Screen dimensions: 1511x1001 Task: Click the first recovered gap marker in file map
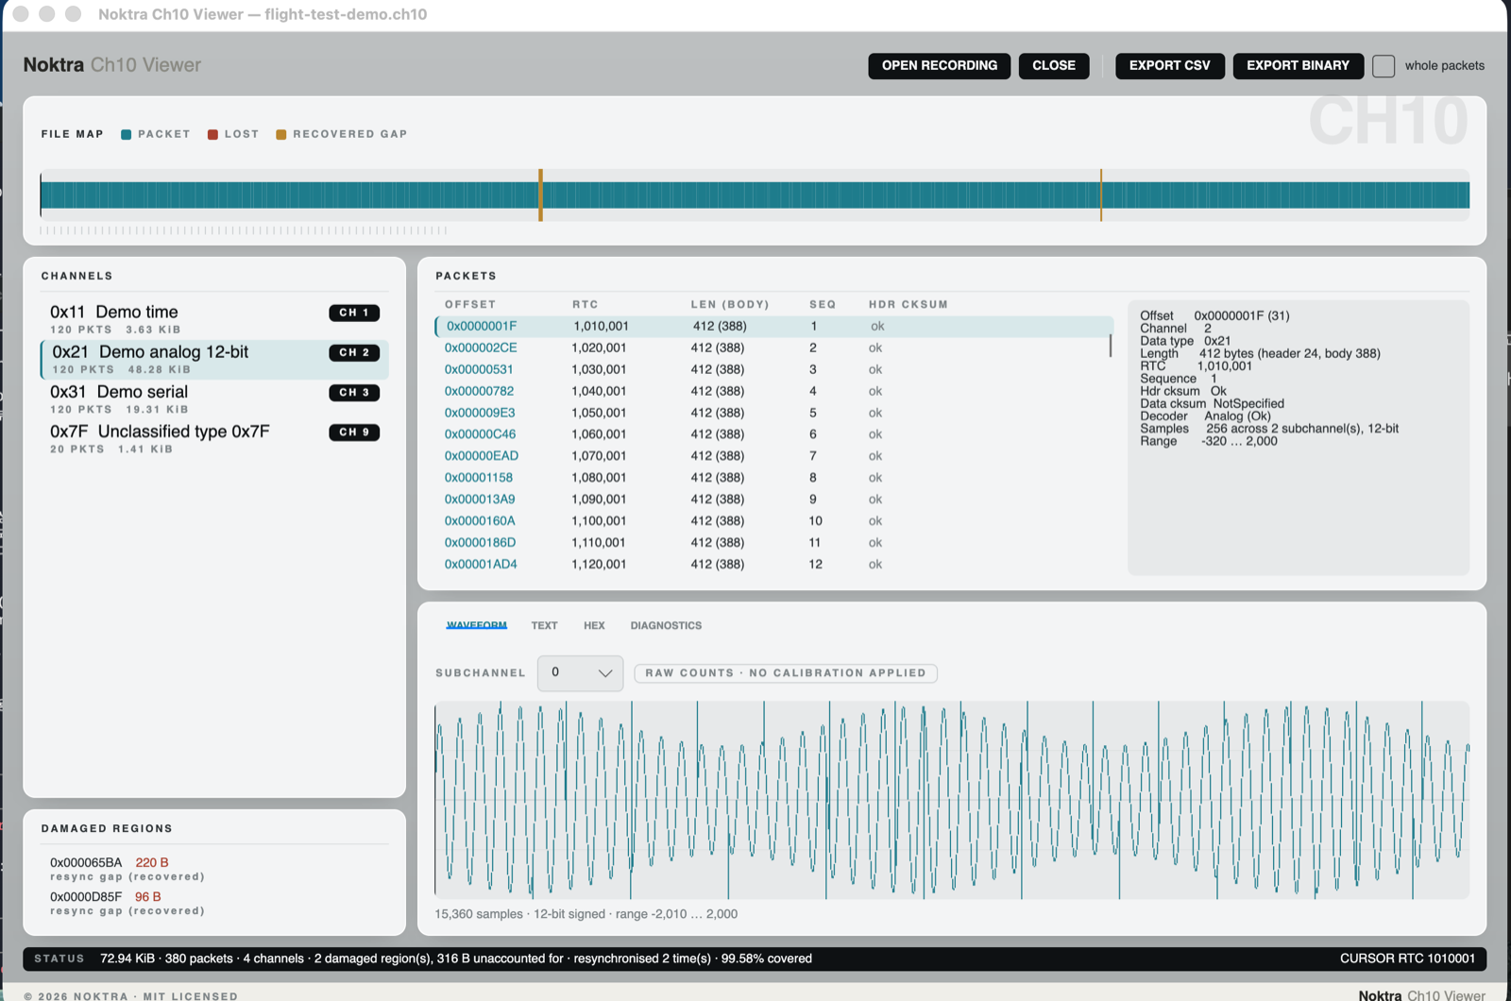[x=540, y=195]
